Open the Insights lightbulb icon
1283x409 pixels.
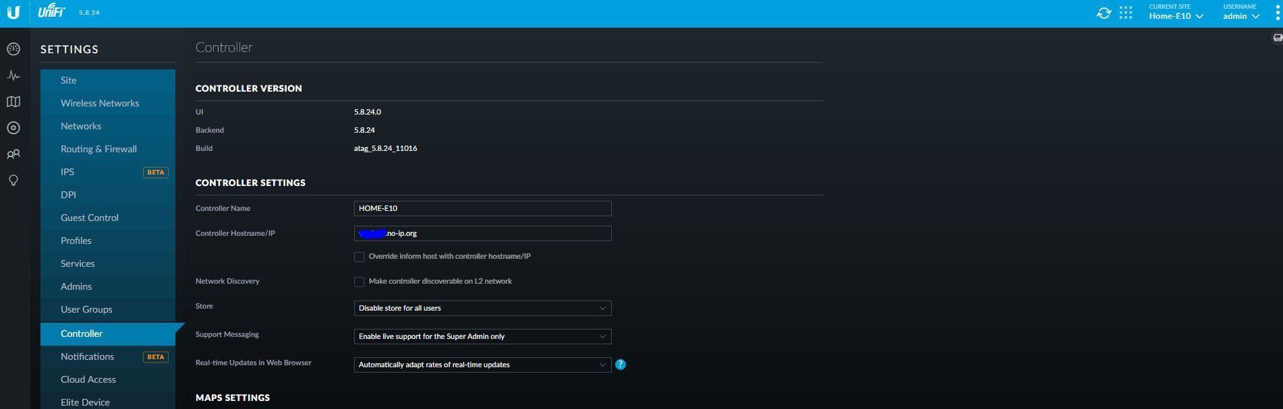(x=13, y=181)
